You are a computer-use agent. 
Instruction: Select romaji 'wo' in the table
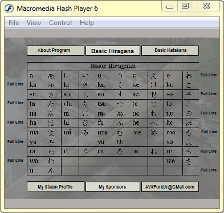point(170,161)
